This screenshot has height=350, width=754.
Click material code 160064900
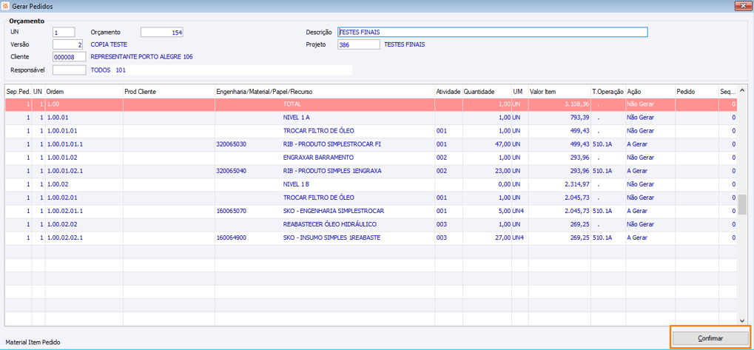(x=232, y=238)
